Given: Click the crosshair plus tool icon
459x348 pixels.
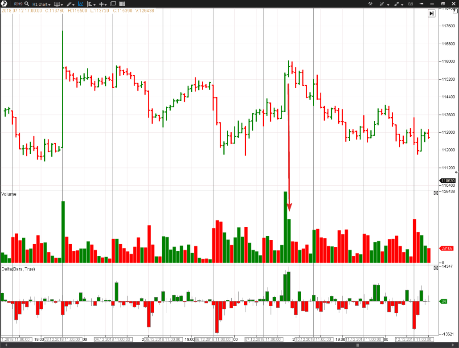Looking at the screenshot, I should (x=102, y=4).
